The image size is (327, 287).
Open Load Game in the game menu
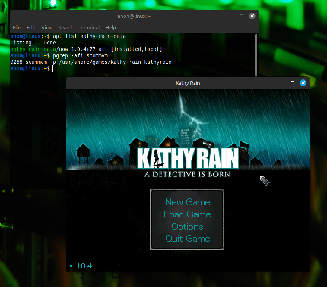pyautogui.click(x=187, y=214)
